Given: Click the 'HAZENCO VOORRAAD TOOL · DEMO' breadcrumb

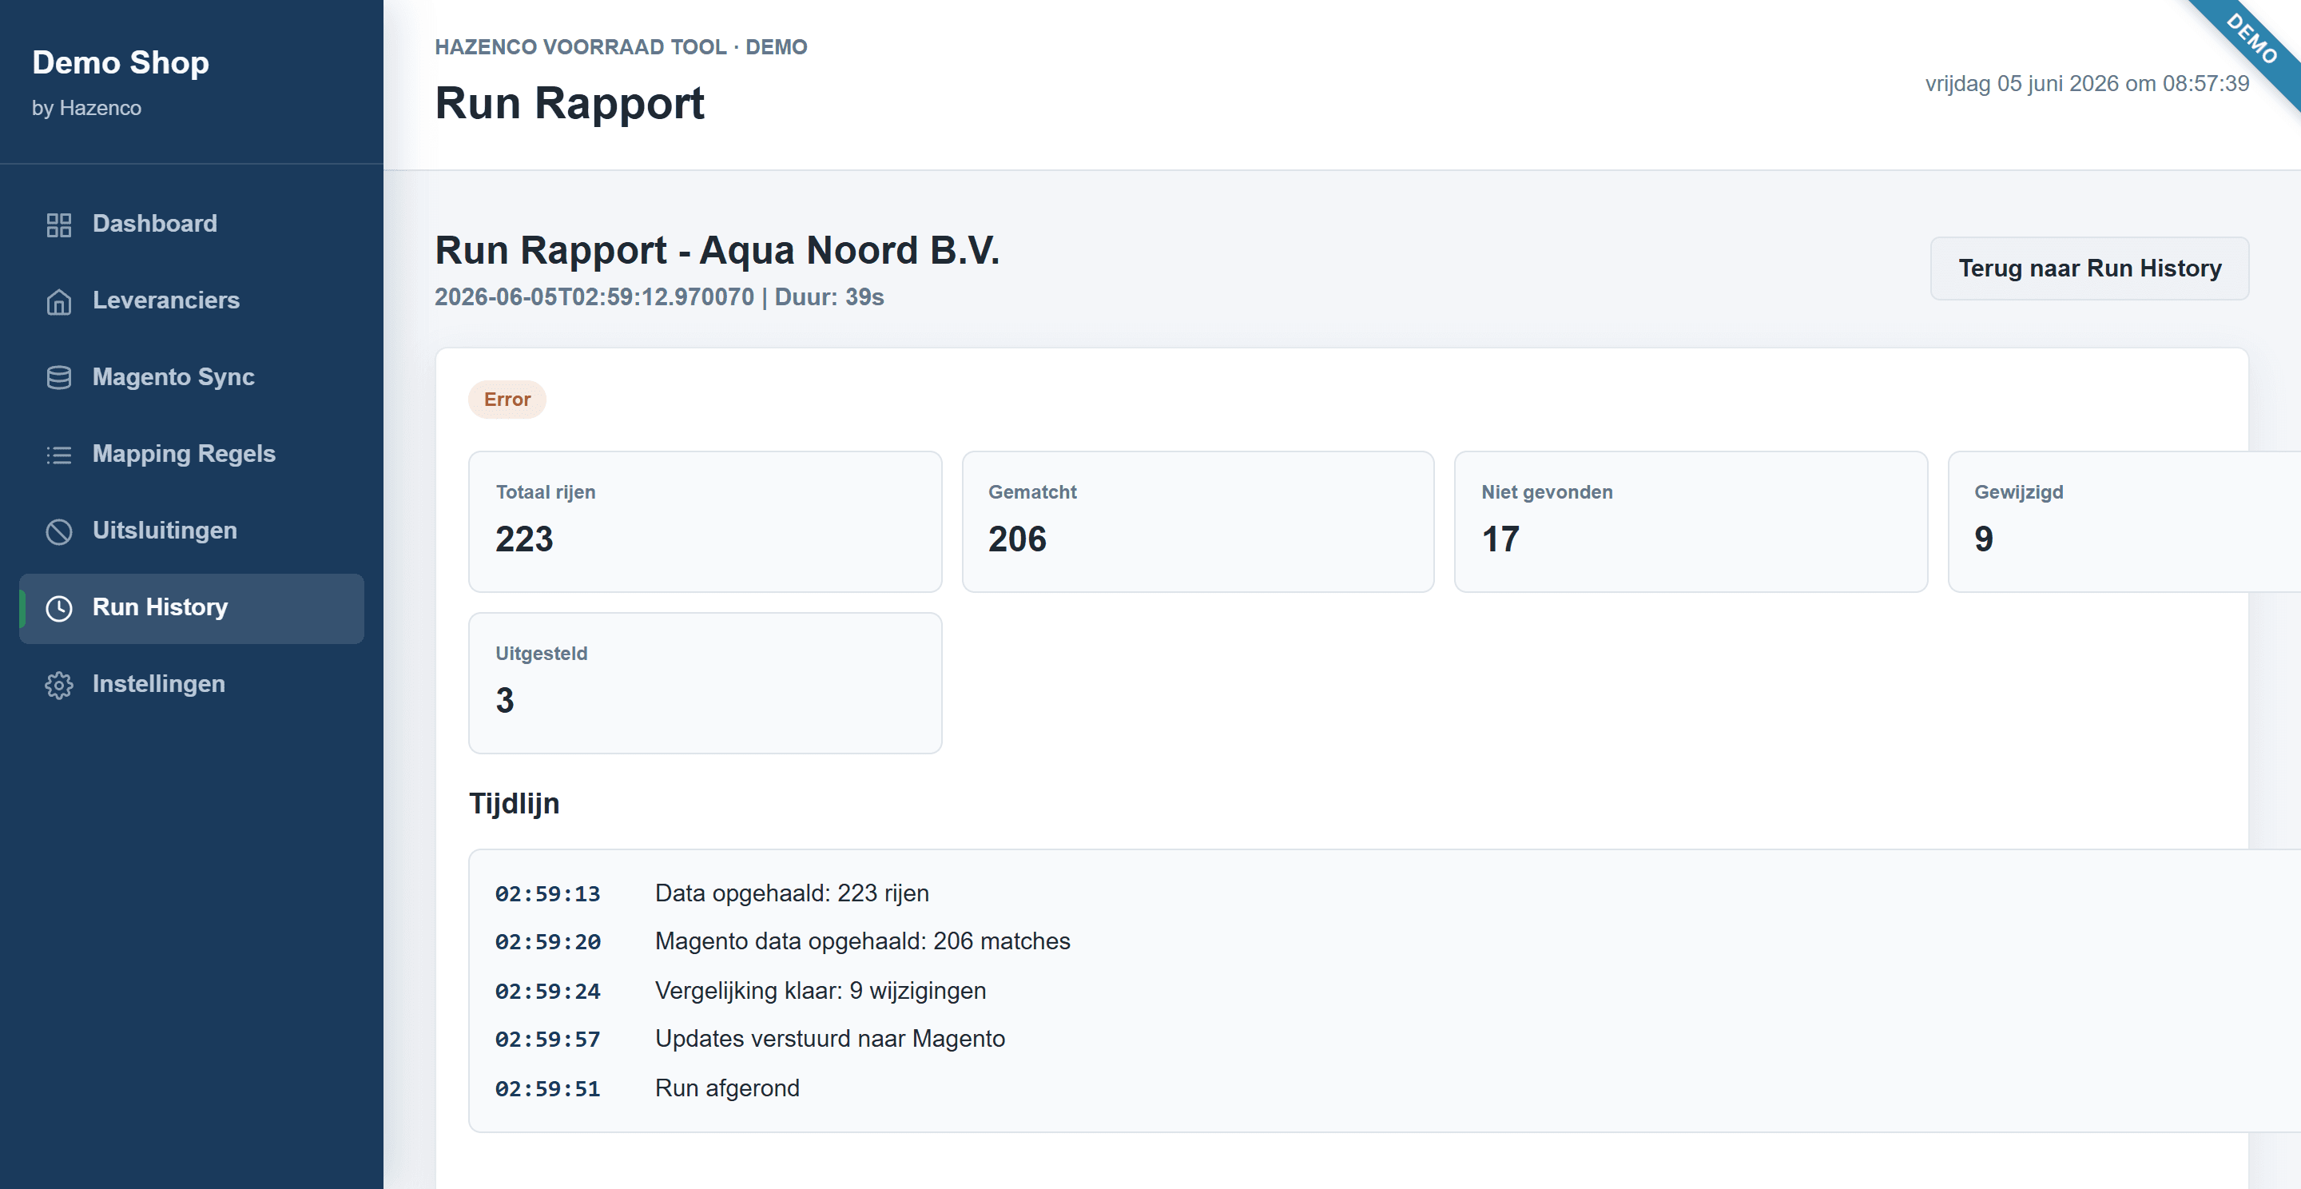Looking at the screenshot, I should (621, 47).
